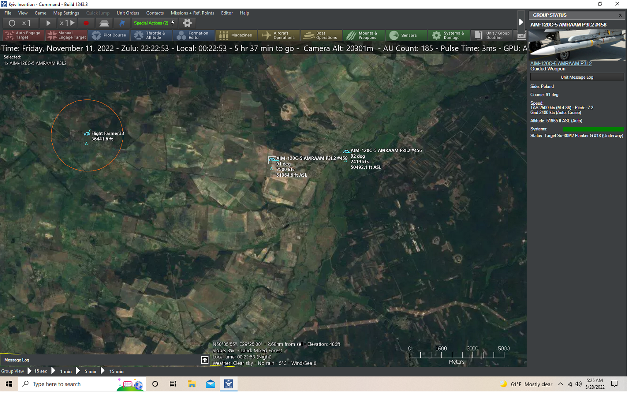Open the Missions + Ref. Points menu
This screenshot has height=394, width=630.
pyautogui.click(x=192, y=13)
